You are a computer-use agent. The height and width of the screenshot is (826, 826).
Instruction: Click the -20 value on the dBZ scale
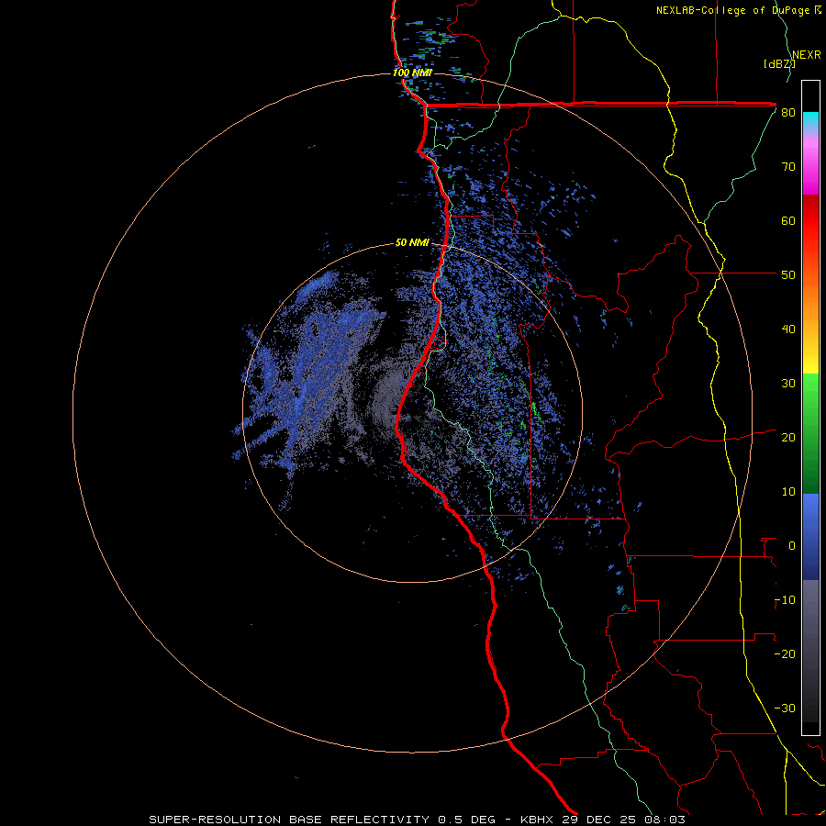click(x=785, y=653)
